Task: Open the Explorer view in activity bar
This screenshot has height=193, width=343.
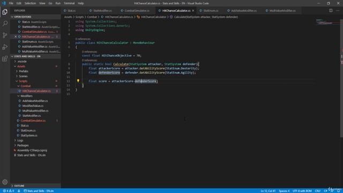Action: point(5,12)
